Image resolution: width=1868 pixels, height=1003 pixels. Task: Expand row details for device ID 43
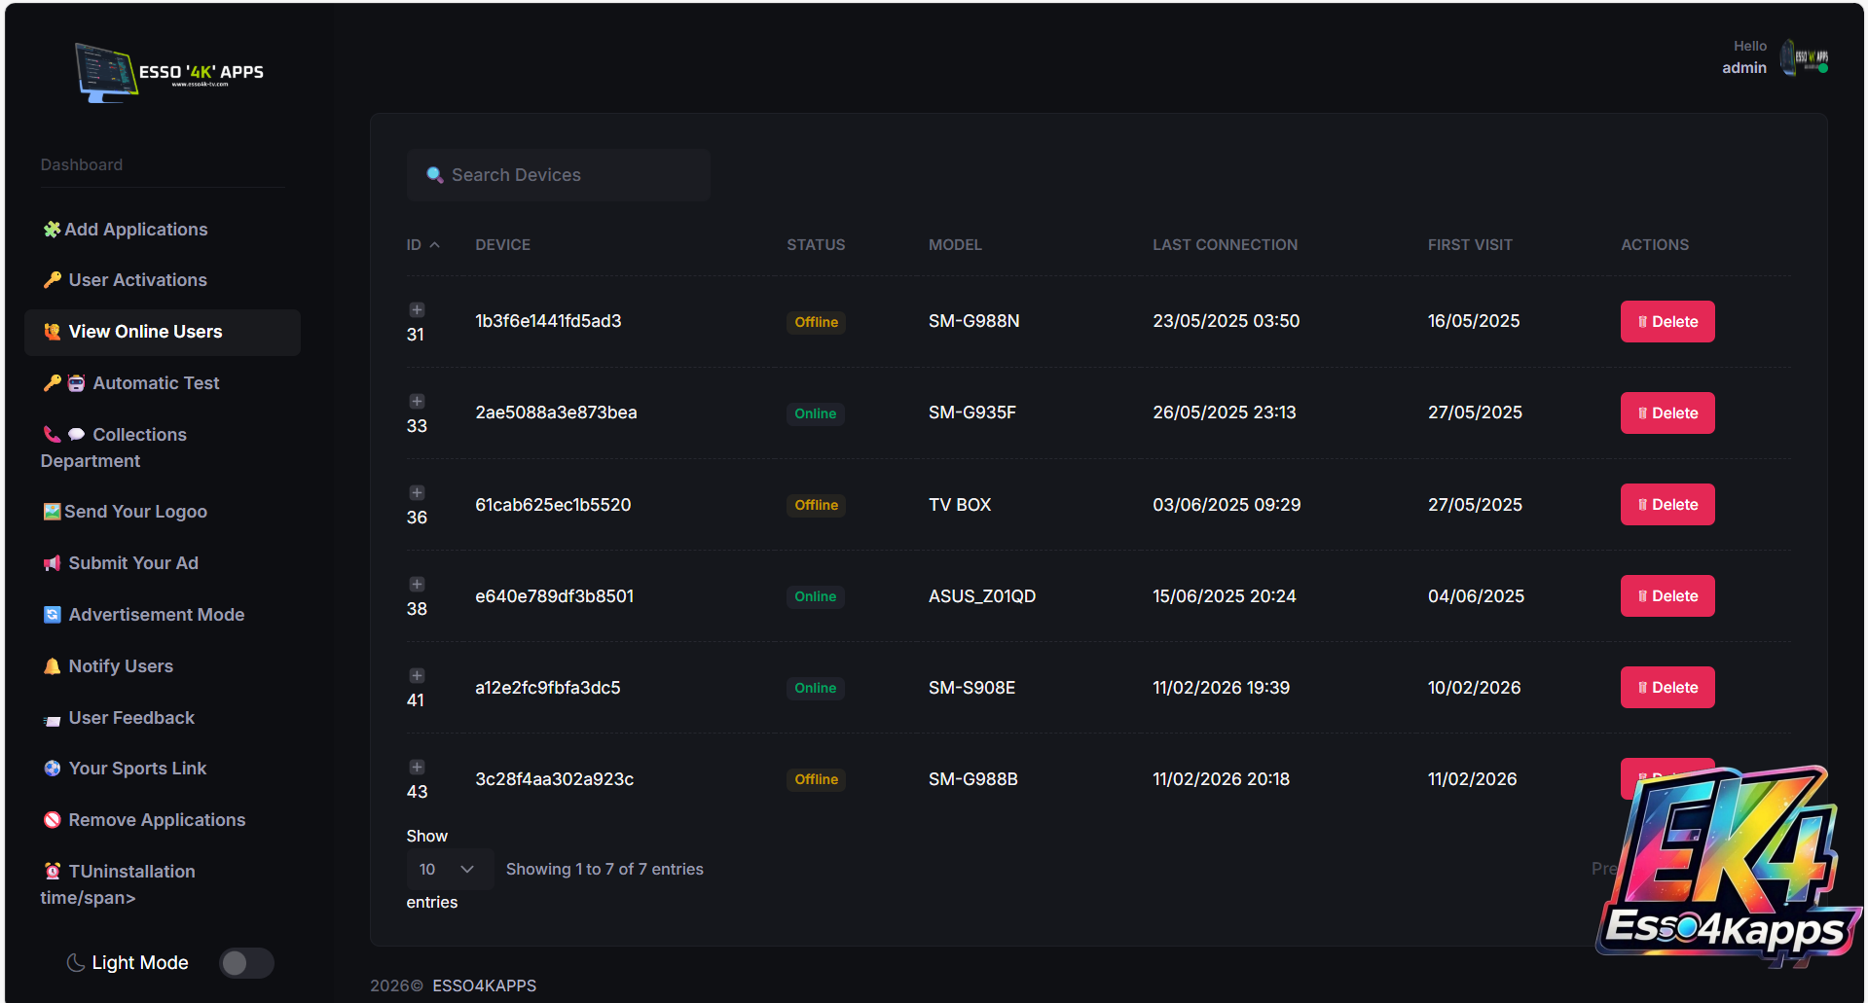tap(417, 768)
